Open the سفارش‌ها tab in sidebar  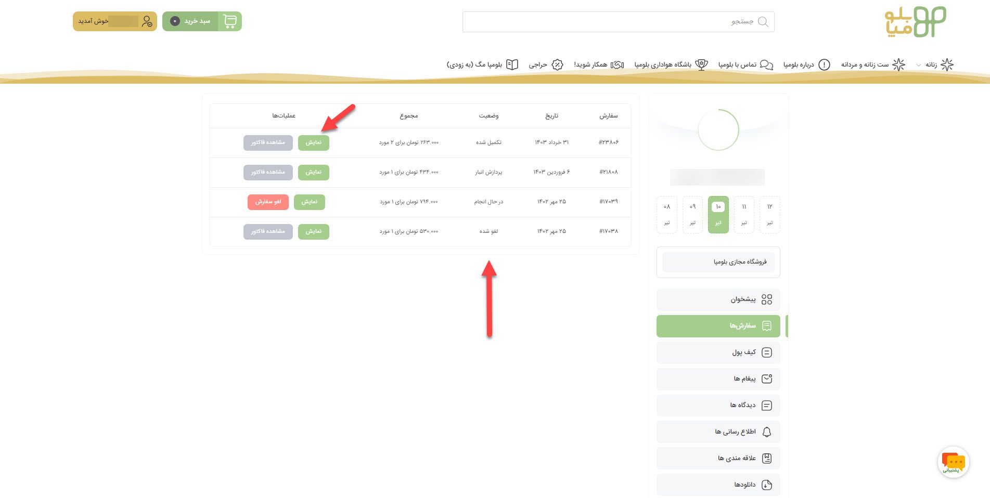coord(718,326)
